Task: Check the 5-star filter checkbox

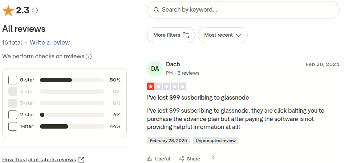Action: click(x=13, y=80)
